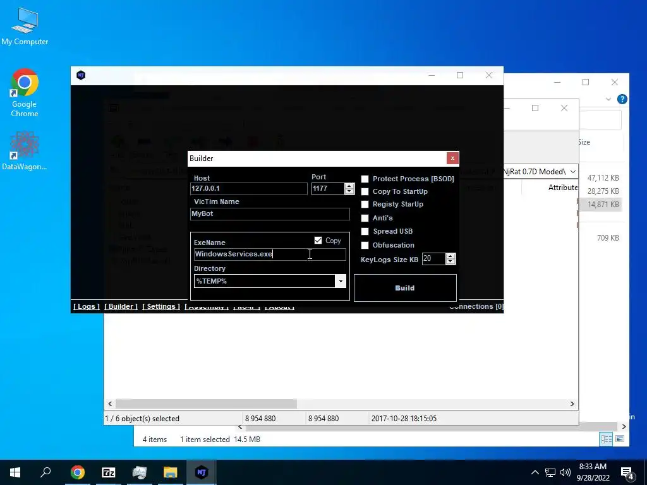
Task: Open File Explorer from the taskbar
Action: pyautogui.click(x=171, y=472)
